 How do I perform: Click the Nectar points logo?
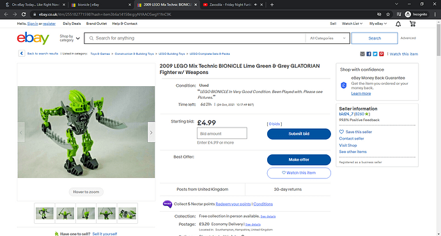(167, 204)
